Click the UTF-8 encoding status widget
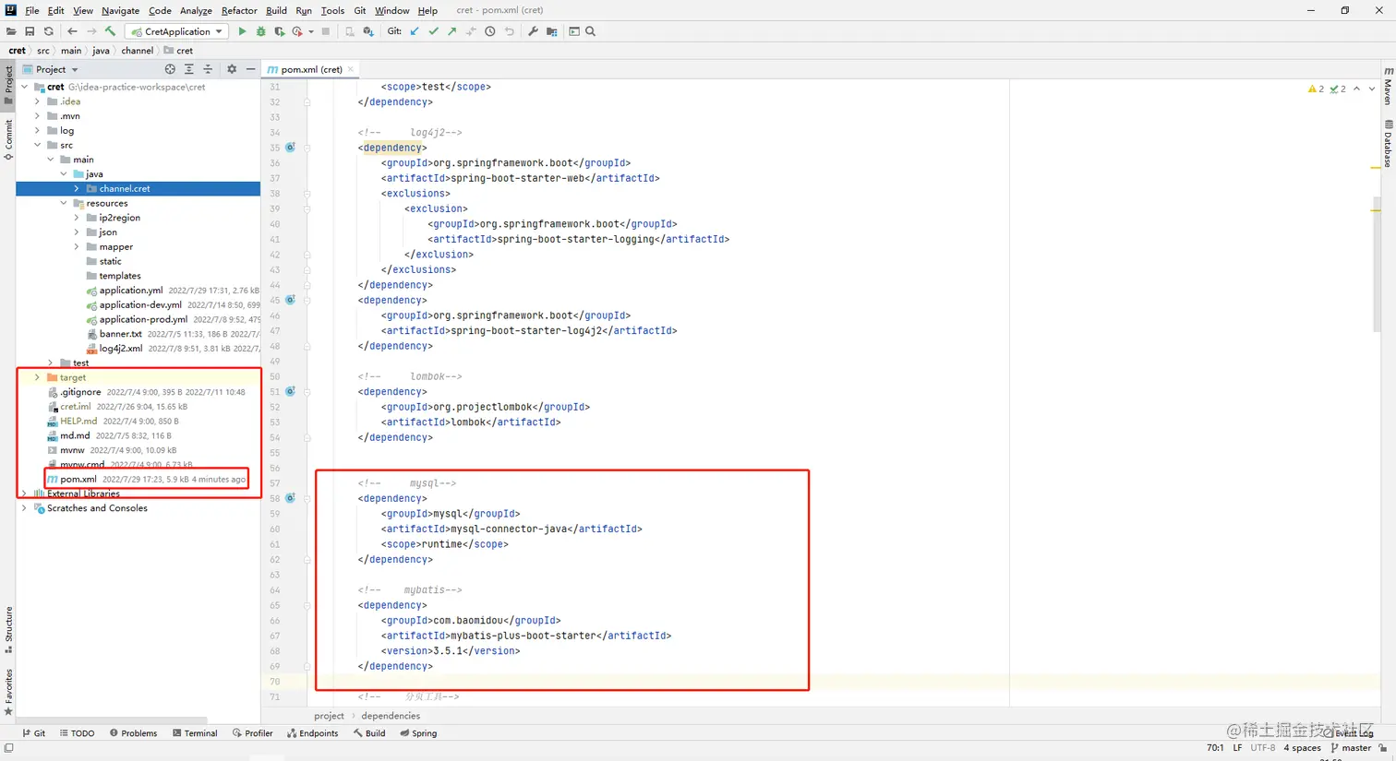The height and width of the screenshot is (761, 1396). click(1262, 748)
